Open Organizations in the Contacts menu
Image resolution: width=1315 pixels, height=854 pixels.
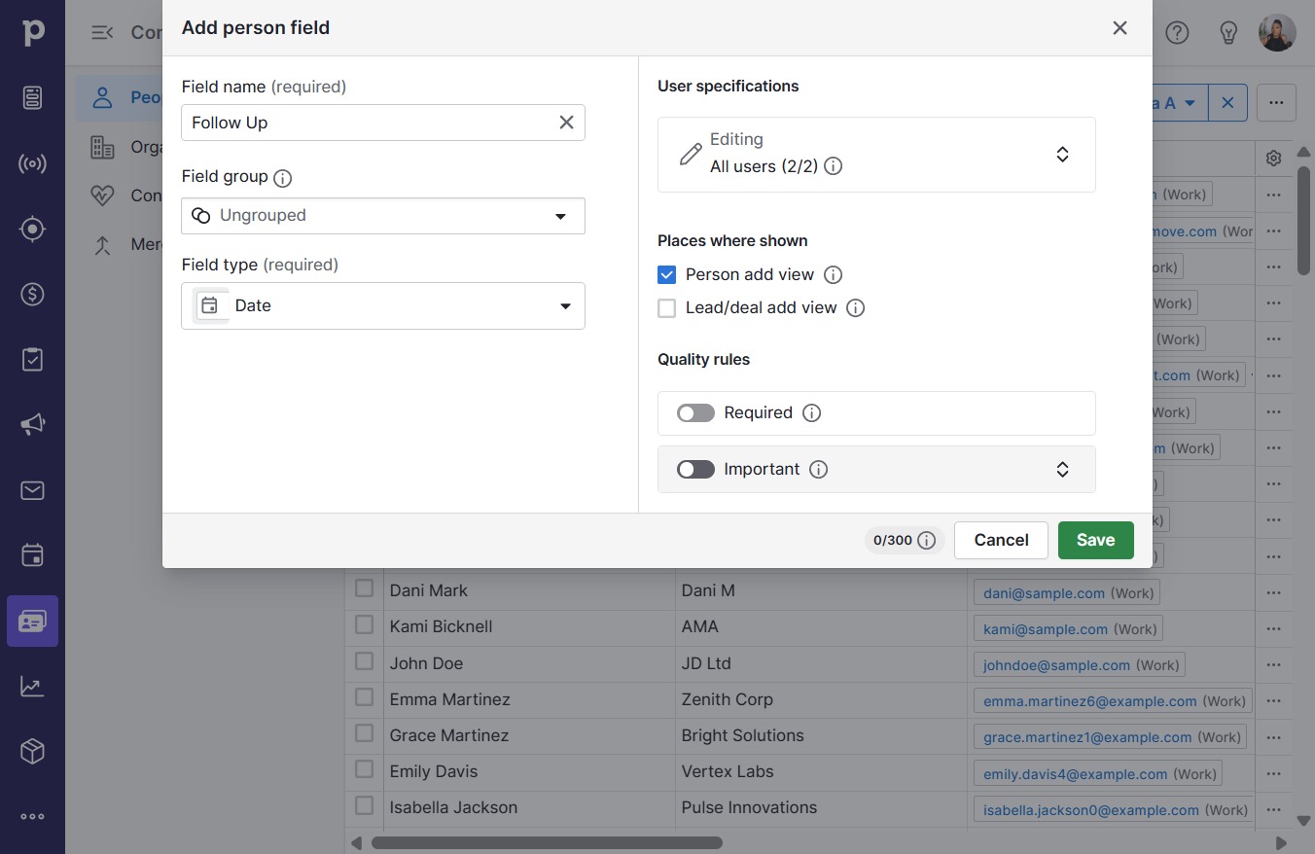coord(121,147)
